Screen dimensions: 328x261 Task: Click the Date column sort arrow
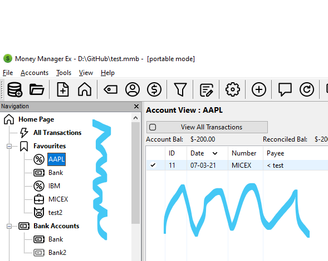point(215,154)
